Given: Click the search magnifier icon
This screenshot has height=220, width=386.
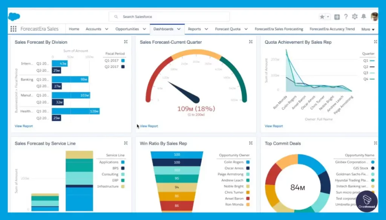Looking at the screenshot, I should [116, 17].
